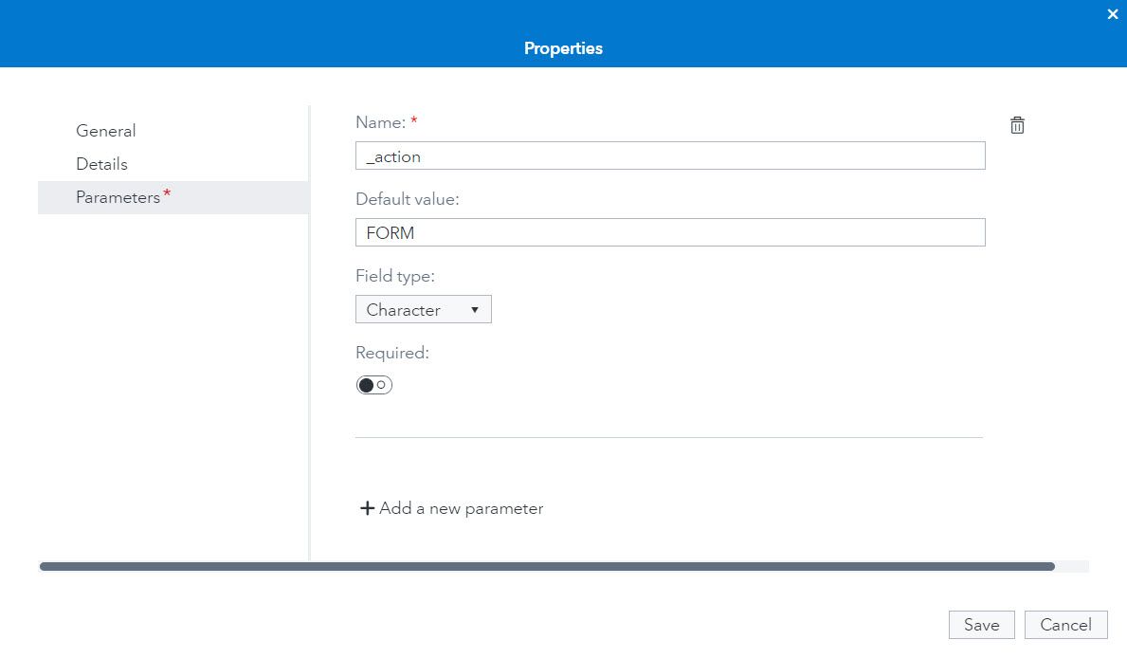The image size is (1127, 658).
Task: Click the plus icon to add parameter
Action: pyautogui.click(x=367, y=508)
